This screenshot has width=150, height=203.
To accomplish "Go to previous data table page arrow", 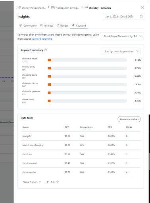I will click(x=48, y=182).
